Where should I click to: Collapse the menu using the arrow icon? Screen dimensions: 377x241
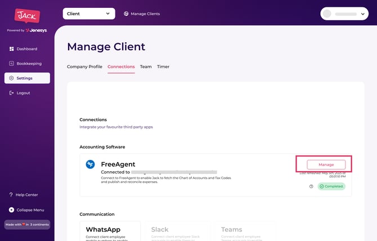pyautogui.click(x=11, y=210)
